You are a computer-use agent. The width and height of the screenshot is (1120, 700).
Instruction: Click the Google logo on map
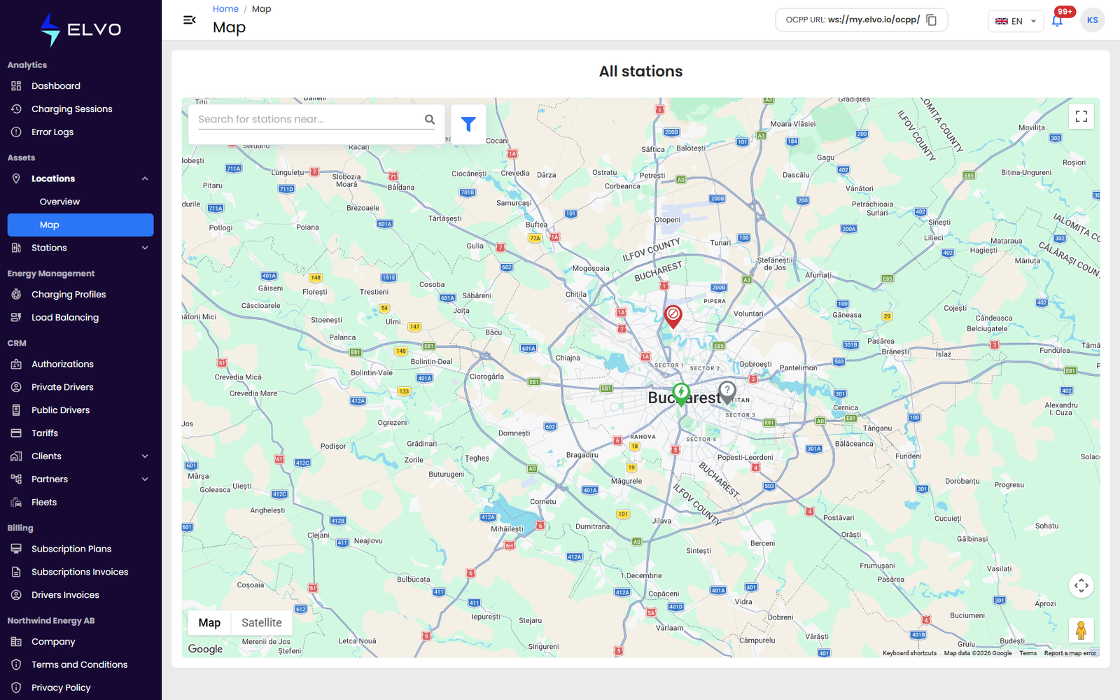click(205, 649)
